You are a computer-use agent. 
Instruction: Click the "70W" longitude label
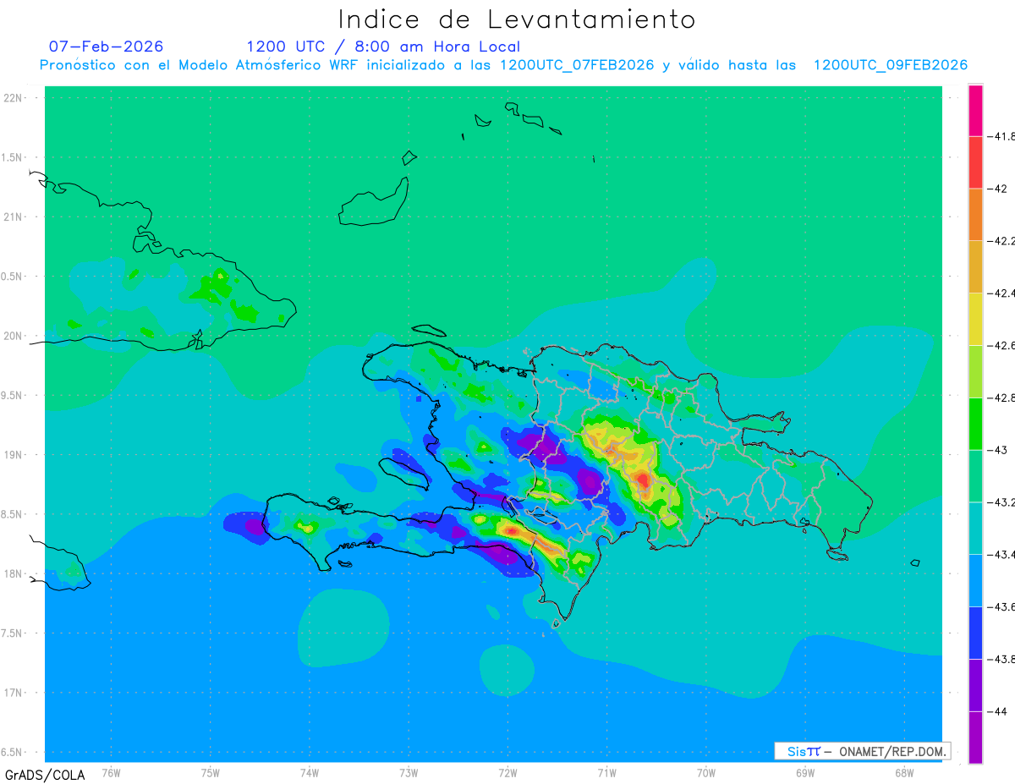point(706,772)
